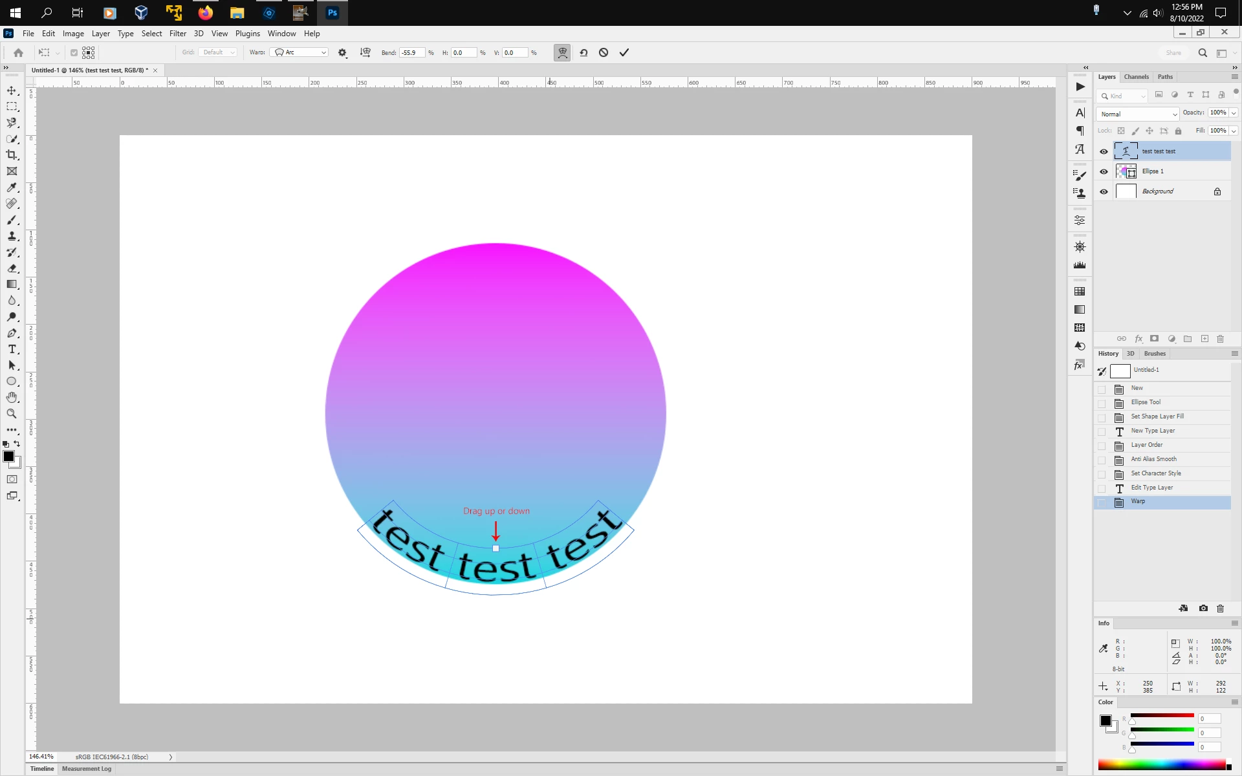
Task: Hide the Ellipse 1 layer
Action: point(1104,171)
